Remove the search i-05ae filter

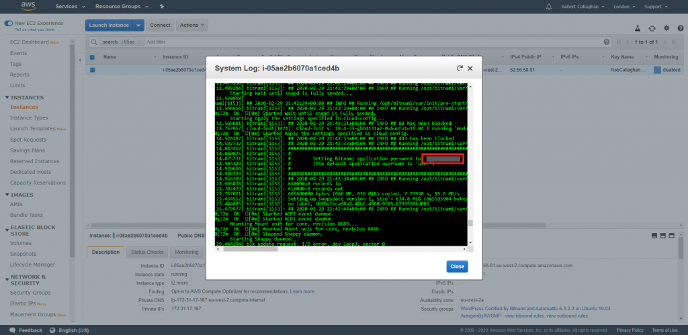[x=139, y=42]
